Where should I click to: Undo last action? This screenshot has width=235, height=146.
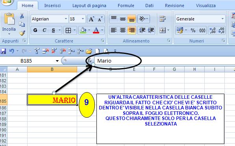coord(11,51)
